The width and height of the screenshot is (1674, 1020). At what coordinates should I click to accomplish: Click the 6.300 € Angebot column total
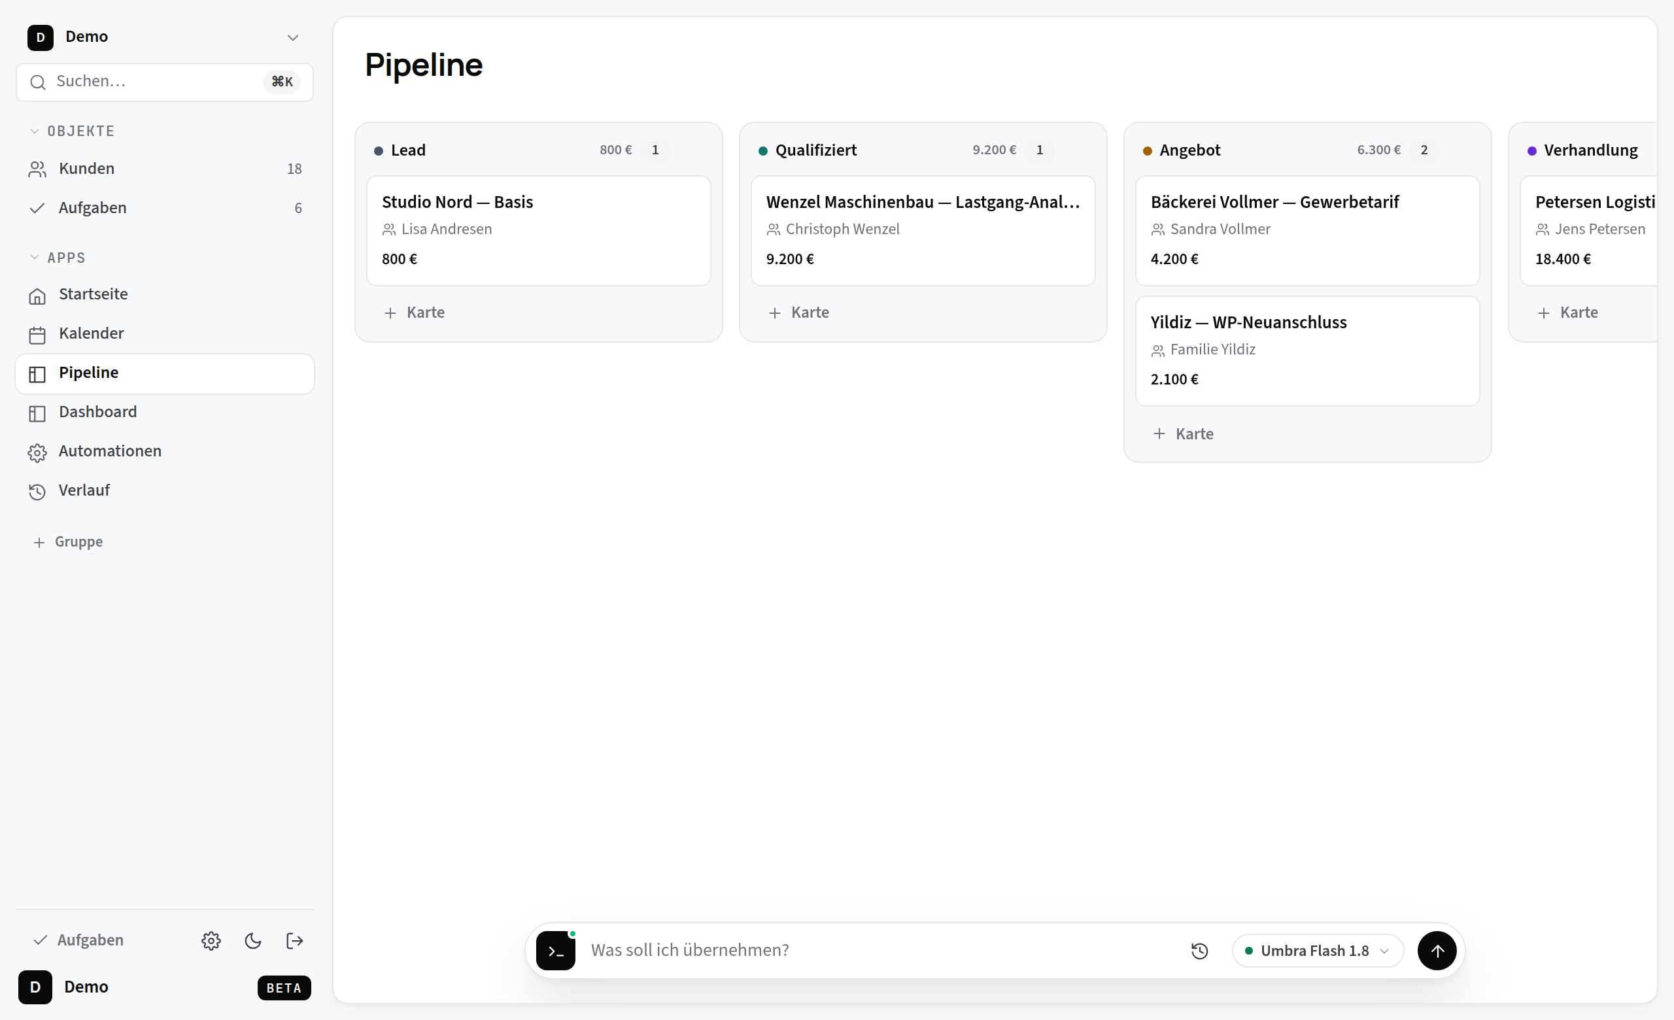tap(1378, 150)
